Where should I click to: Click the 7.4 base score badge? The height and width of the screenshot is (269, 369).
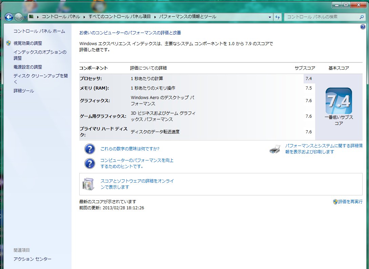point(339,101)
